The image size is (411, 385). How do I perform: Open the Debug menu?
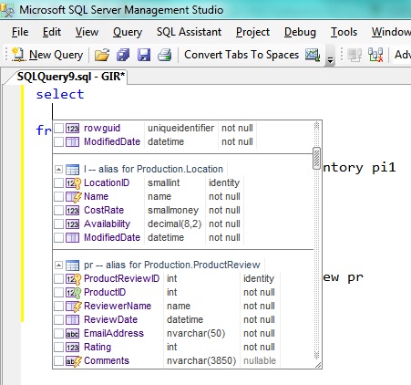tap(300, 32)
